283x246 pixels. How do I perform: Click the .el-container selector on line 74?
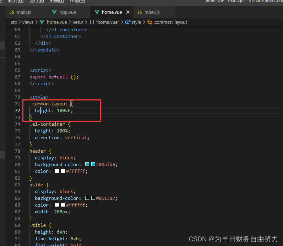coord(47,124)
